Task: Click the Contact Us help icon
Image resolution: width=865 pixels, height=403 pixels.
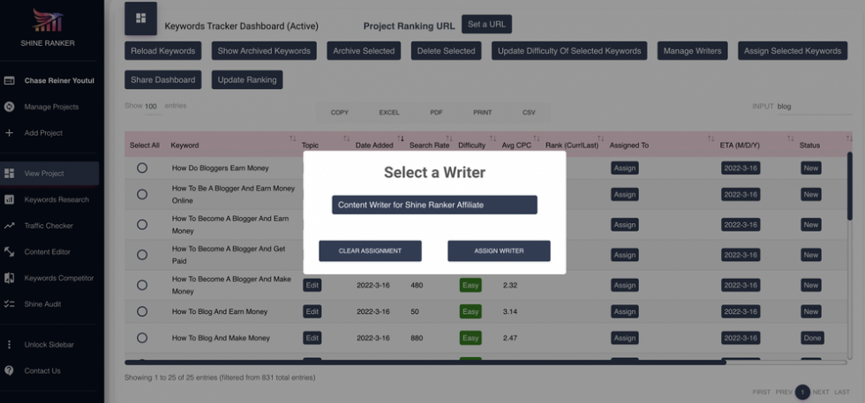Action: (10, 370)
